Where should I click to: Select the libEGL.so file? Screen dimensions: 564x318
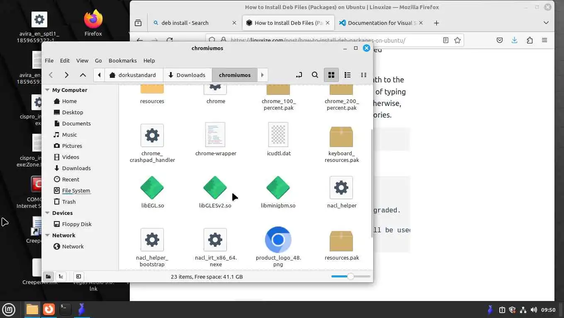152,192
